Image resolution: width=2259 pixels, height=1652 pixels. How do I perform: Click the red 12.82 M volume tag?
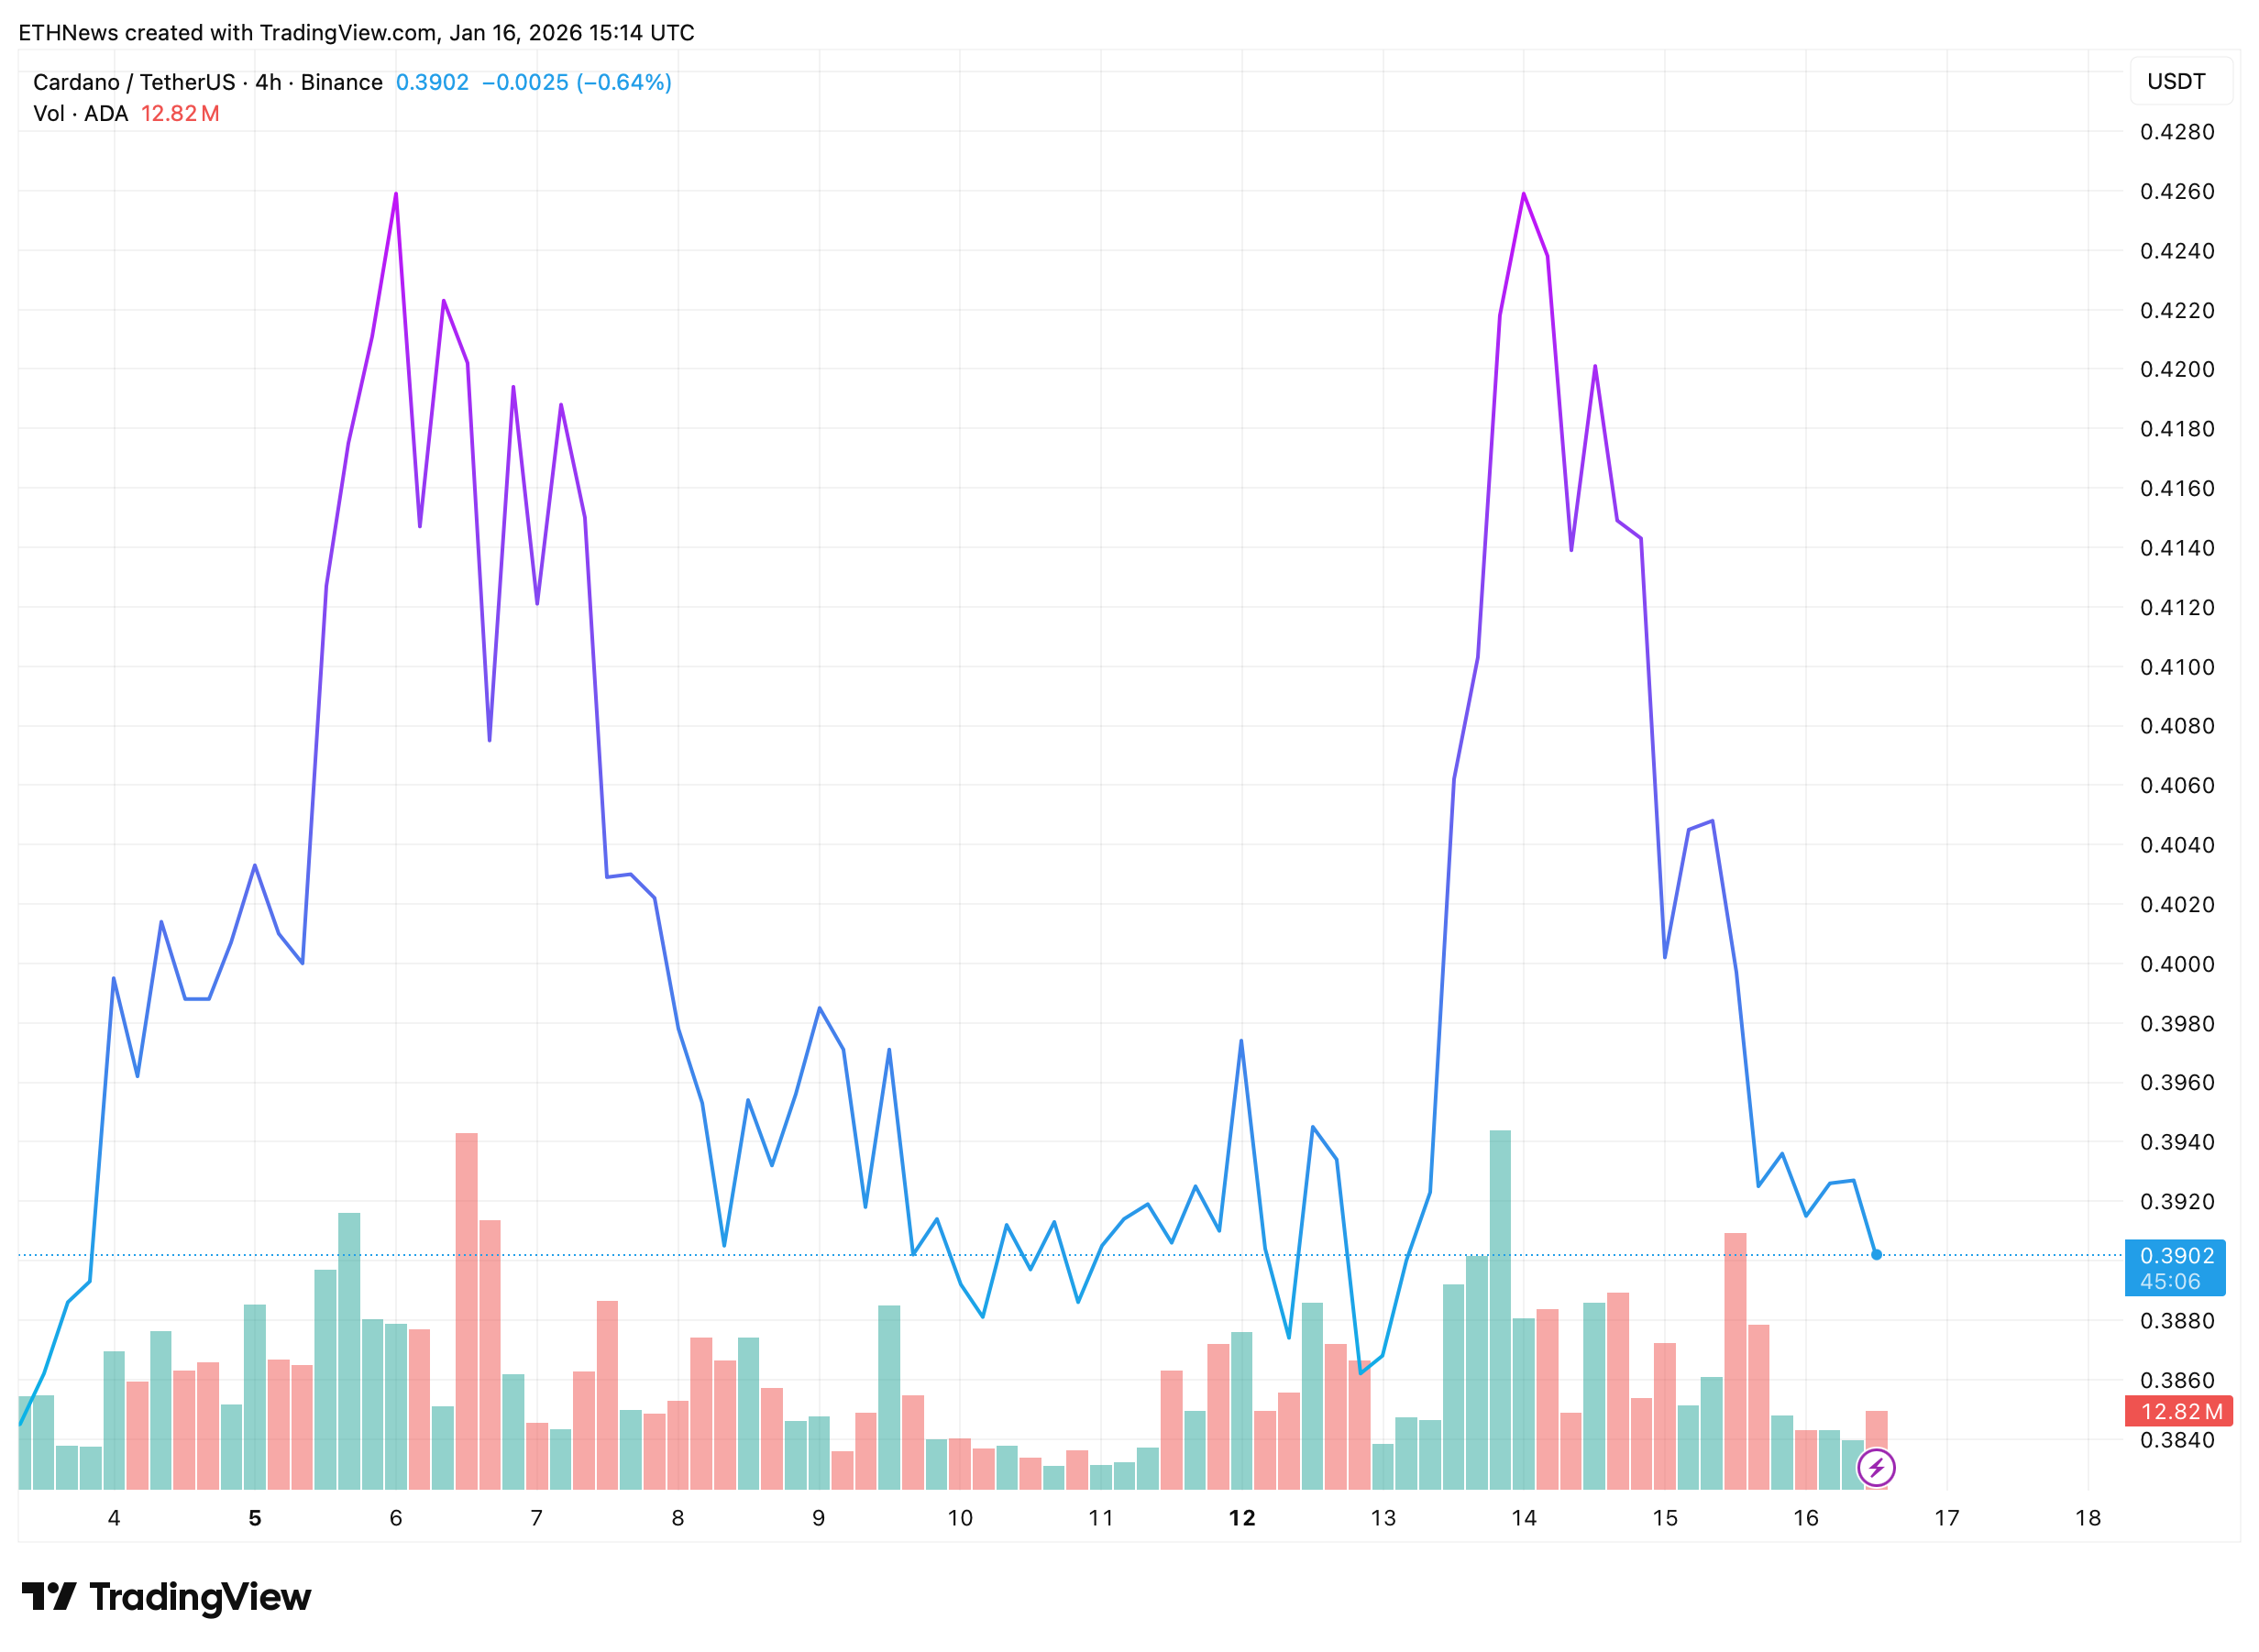point(2177,1411)
